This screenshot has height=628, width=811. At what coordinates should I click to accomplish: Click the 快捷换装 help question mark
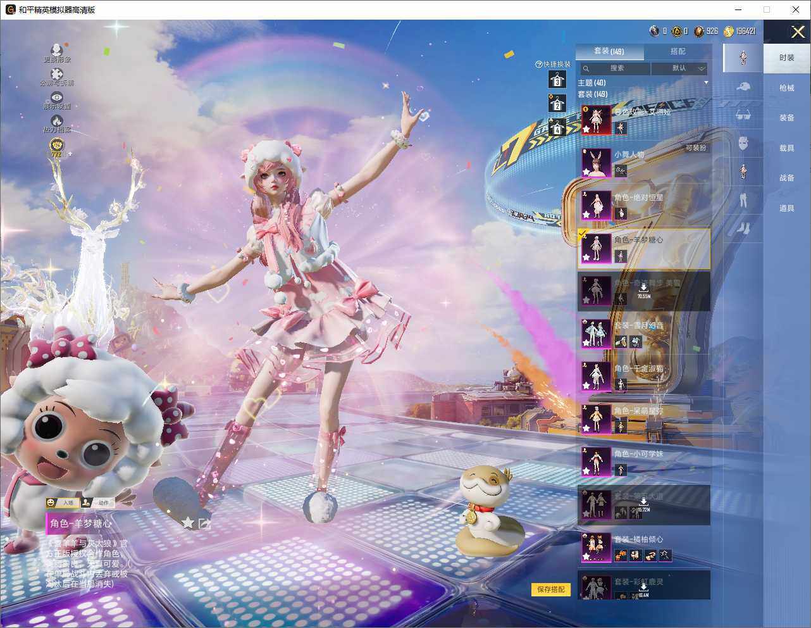[x=539, y=64]
